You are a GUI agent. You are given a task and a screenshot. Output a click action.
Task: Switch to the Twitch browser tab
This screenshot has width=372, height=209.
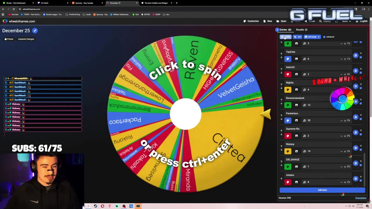tap(52, 3)
